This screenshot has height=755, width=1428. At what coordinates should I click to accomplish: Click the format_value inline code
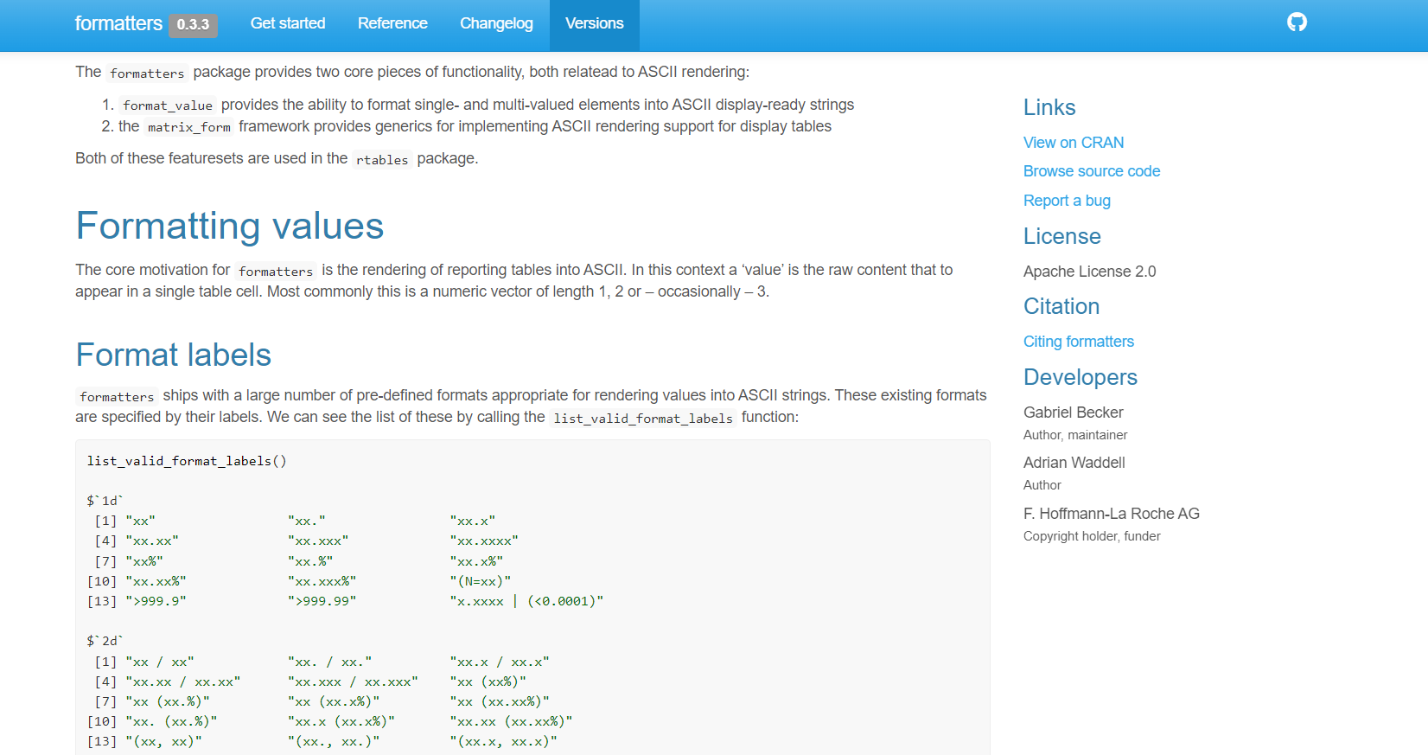pos(168,106)
